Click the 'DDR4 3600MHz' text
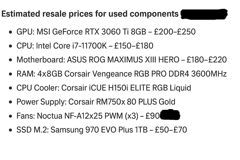The height and width of the screenshot is (160, 240). click(x=197, y=74)
